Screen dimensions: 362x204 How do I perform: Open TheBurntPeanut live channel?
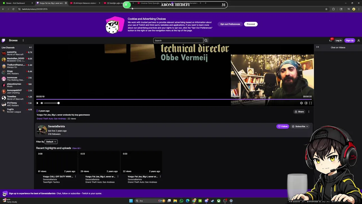pos(17,66)
